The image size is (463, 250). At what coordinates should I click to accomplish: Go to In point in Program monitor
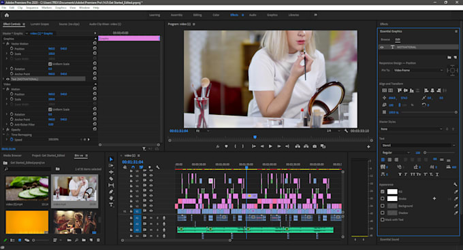click(x=254, y=146)
